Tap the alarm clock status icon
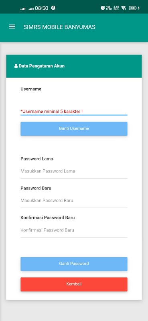 103,8
